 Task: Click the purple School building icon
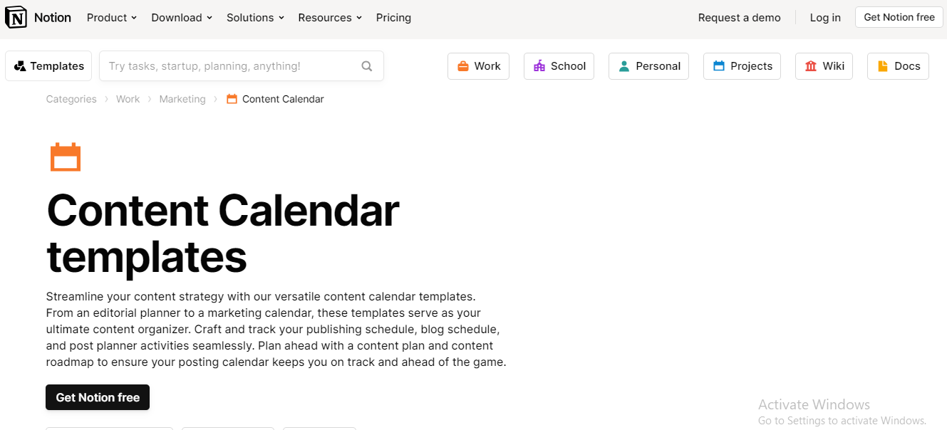click(539, 66)
